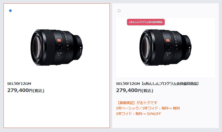
Task: Select the standard SEL50F12GM radio button
Action: [x=10, y=11]
